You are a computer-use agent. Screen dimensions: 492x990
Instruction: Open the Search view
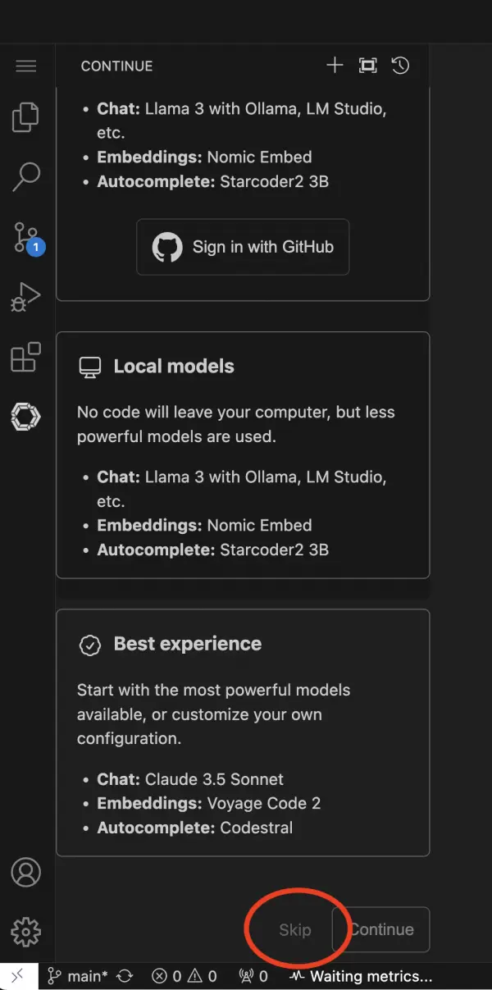pos(26,176)
